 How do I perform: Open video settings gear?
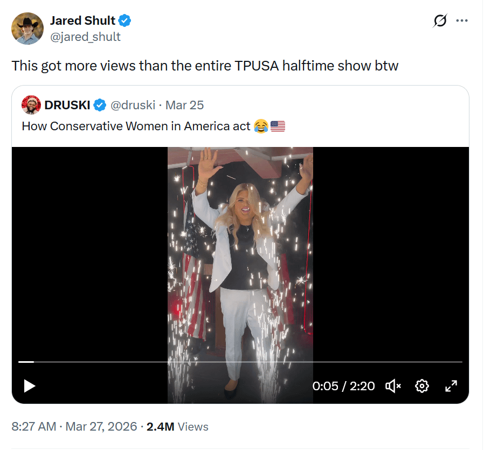pos(422,386)
